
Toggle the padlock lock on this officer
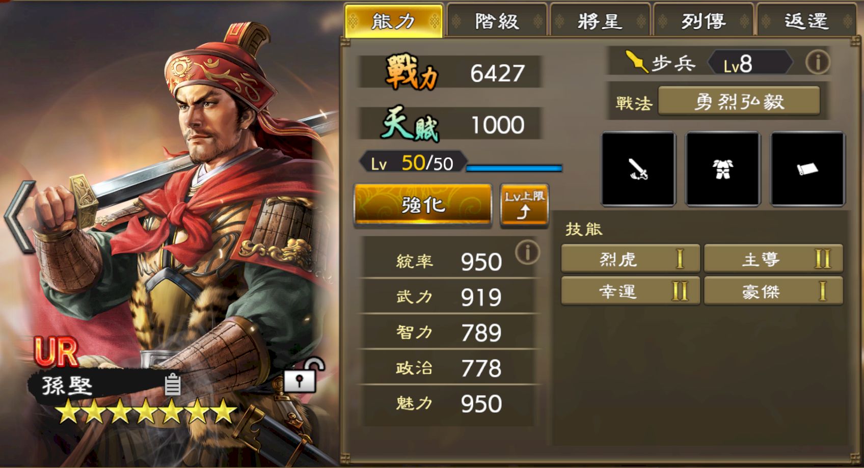(302, 375)
